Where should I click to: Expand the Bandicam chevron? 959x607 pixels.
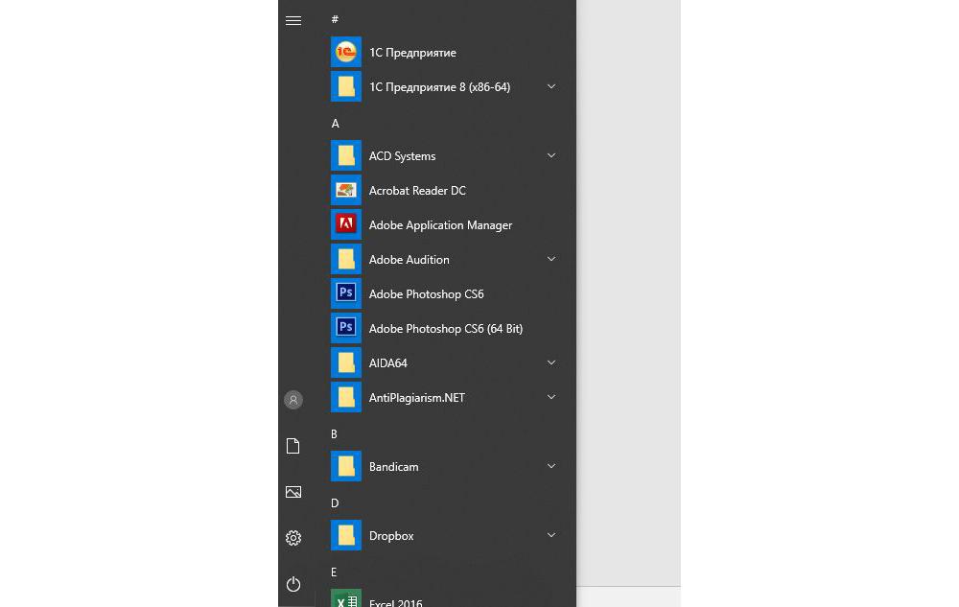551,466
